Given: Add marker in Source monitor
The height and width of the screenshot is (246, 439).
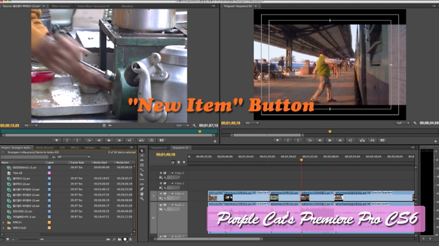Looking at the screenshot, I should click(x=56, y=140).
